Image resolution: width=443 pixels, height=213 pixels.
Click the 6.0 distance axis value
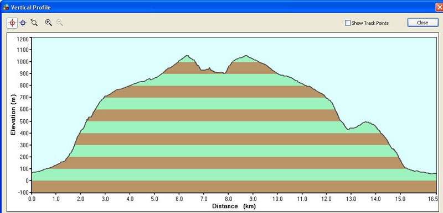(x=179, y=199)
